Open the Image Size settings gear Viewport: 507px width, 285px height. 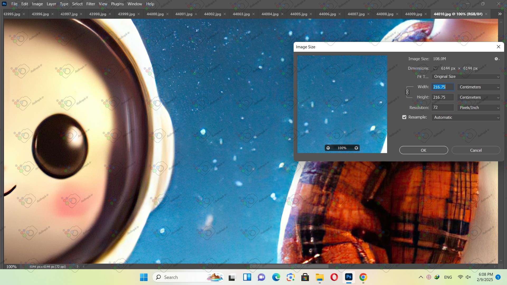click(497, 59)
